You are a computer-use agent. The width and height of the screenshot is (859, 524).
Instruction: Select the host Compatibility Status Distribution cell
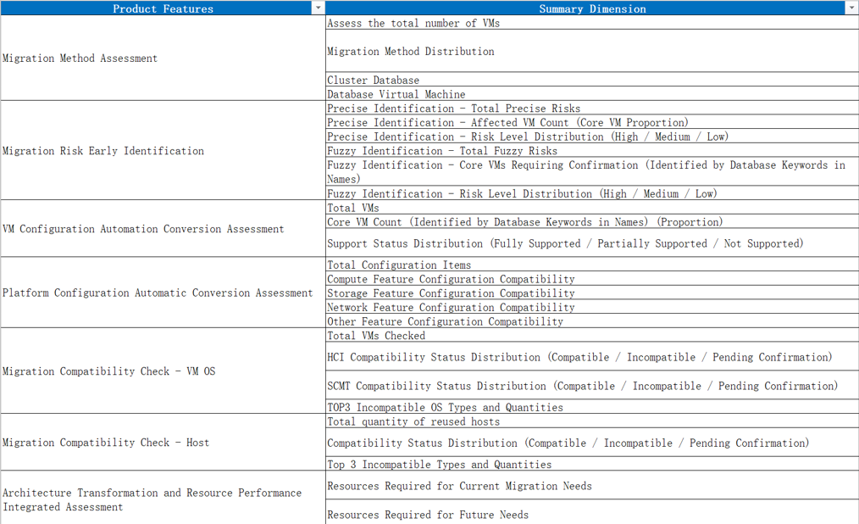[x=592, y=443]
